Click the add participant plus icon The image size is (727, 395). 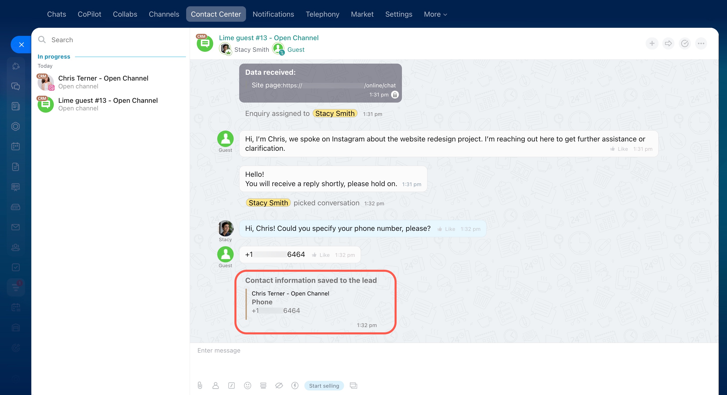(x=652, y=43)
